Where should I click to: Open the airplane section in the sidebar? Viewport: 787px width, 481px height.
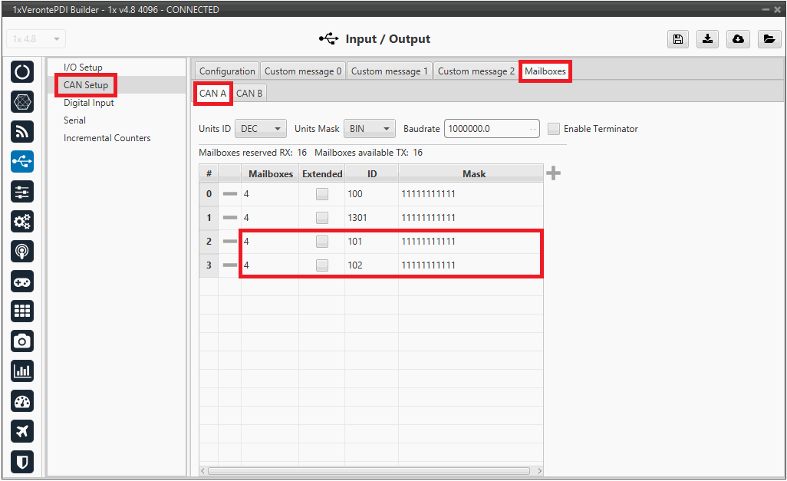(x=23, y=431)
